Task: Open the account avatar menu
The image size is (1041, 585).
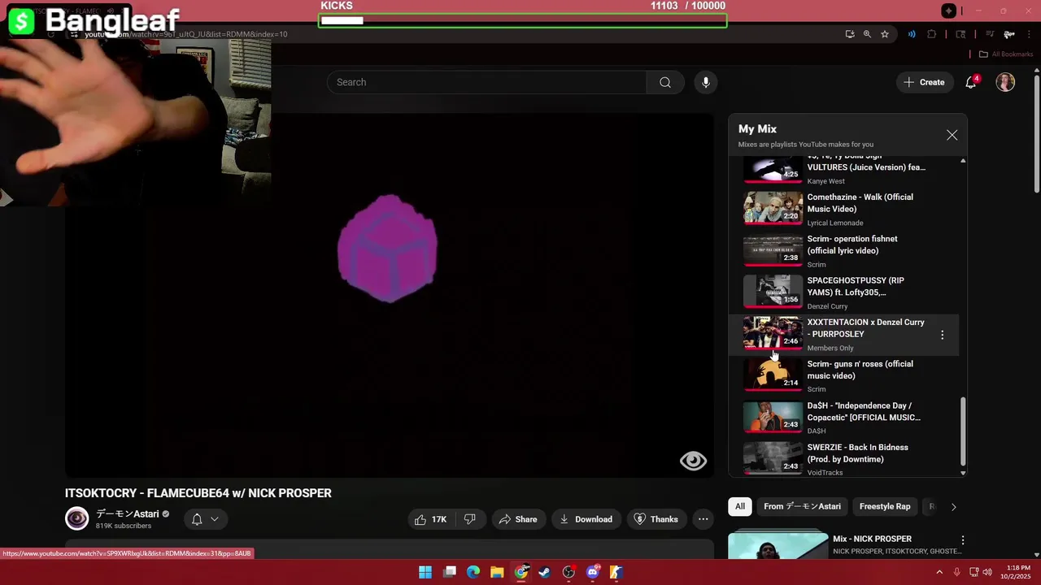Action: point(1005,82)
